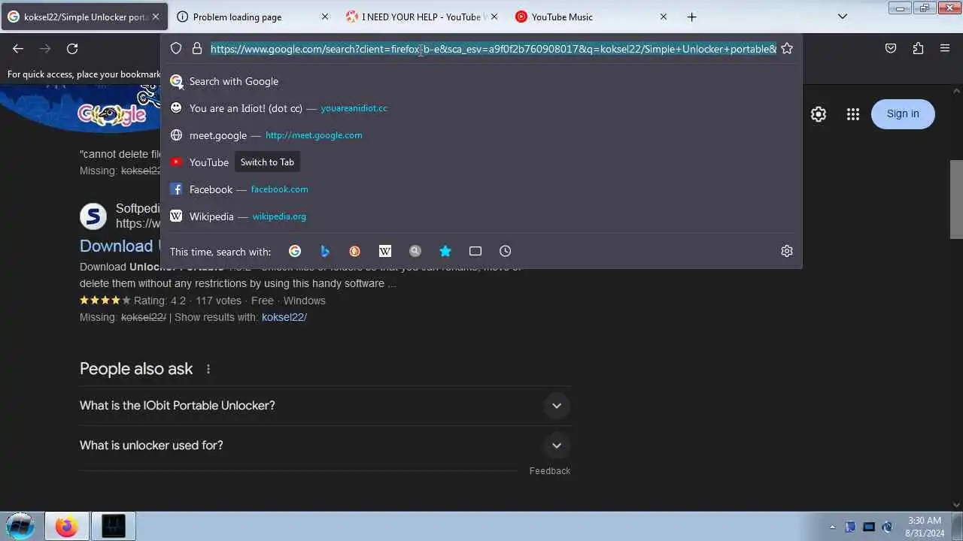The width and height of the screenshot is (963, 541).
Task: Go back to the previous page
Action: [18, 49]
